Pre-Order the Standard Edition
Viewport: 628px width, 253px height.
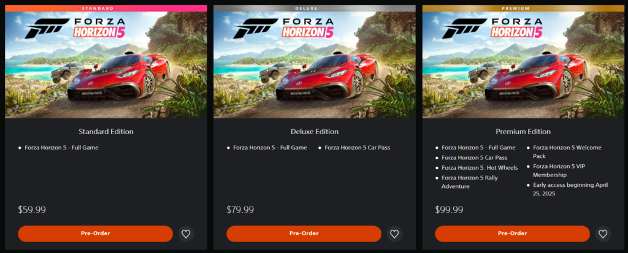[95, 234]
